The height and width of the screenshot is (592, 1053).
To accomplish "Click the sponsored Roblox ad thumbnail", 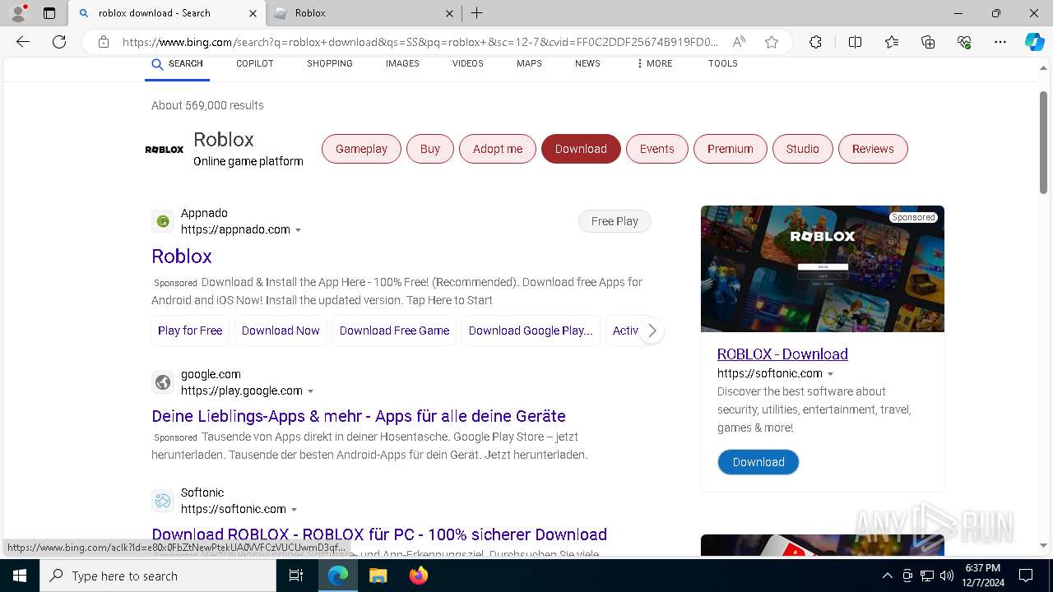I will [823, 269].
